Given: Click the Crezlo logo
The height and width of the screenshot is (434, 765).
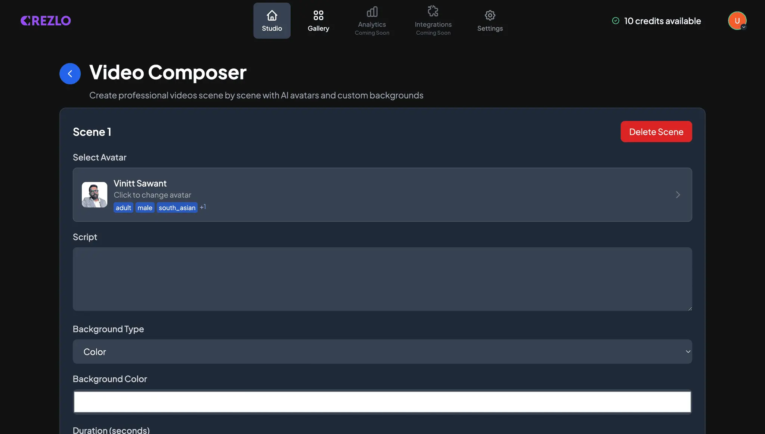Looking at the screenshot, I should (46, 21).
